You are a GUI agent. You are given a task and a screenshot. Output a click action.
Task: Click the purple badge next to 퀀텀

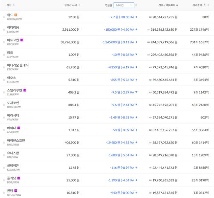tap(16, 191)
